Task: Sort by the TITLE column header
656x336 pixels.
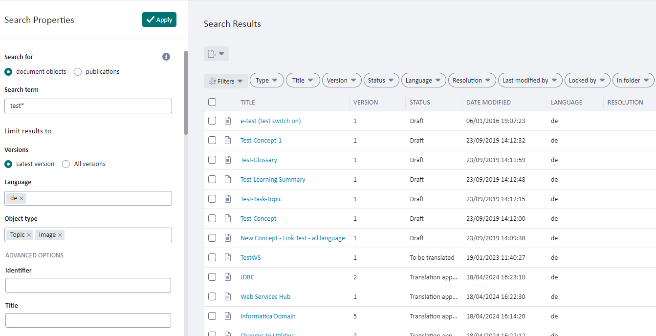Action: click(x=248, y=103)
